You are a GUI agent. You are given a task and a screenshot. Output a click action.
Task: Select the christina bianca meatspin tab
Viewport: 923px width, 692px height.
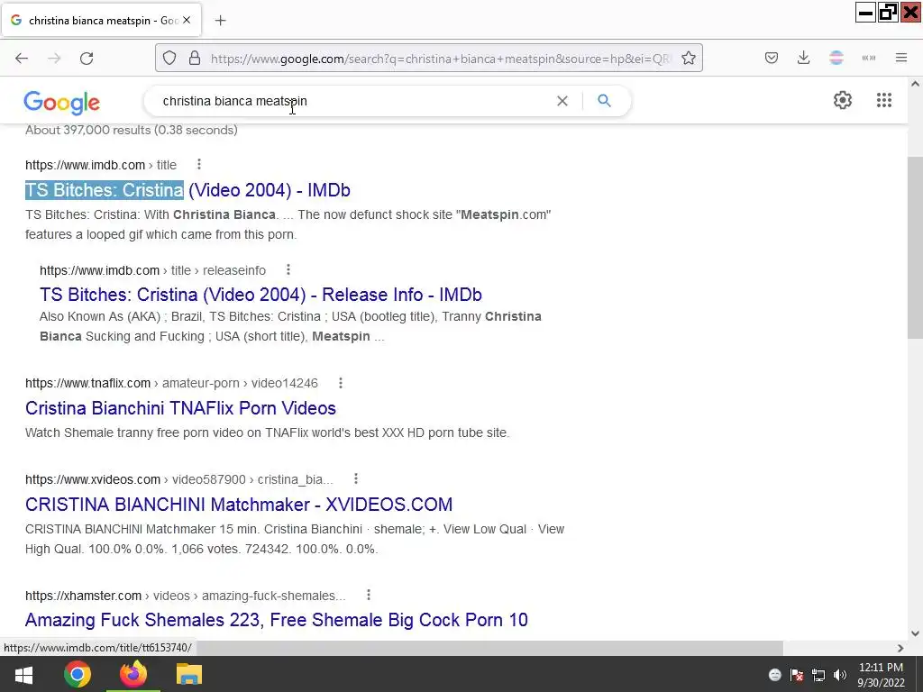[x=103, y=21]
